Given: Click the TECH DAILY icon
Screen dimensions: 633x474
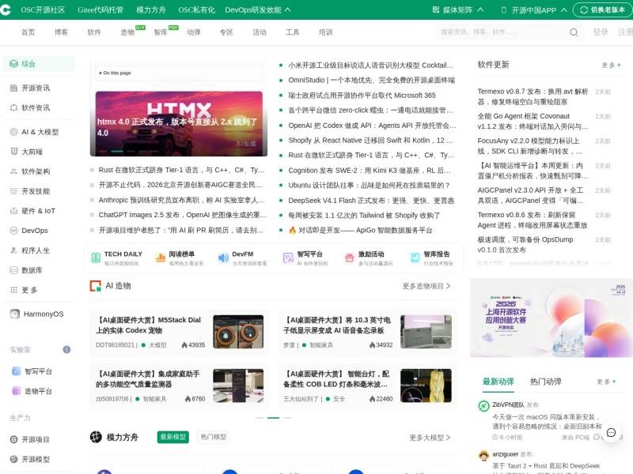Looking at the screenshot, I should (96, 258).
